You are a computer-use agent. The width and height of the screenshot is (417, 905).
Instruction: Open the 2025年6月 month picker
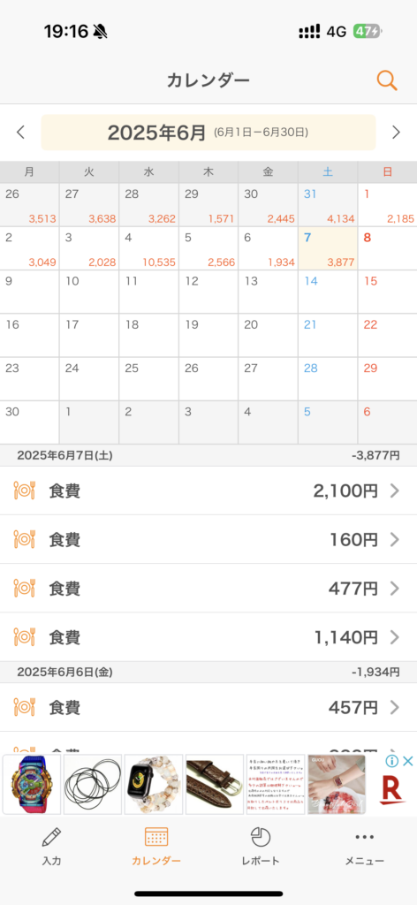(x=208, y=133)
